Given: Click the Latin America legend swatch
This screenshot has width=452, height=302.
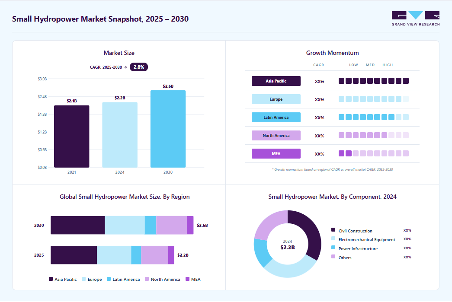Looking at the screenshot, I should point(109,279).
